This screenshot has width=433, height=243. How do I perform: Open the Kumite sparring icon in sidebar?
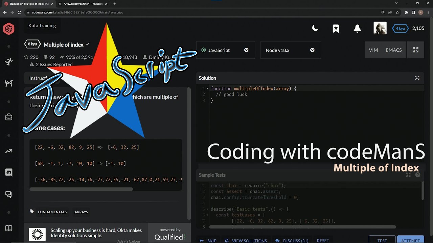9,84
